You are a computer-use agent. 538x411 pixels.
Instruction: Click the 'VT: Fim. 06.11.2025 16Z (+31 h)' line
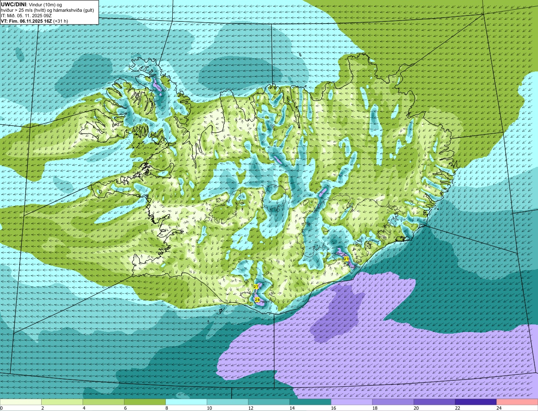point(34,21)
